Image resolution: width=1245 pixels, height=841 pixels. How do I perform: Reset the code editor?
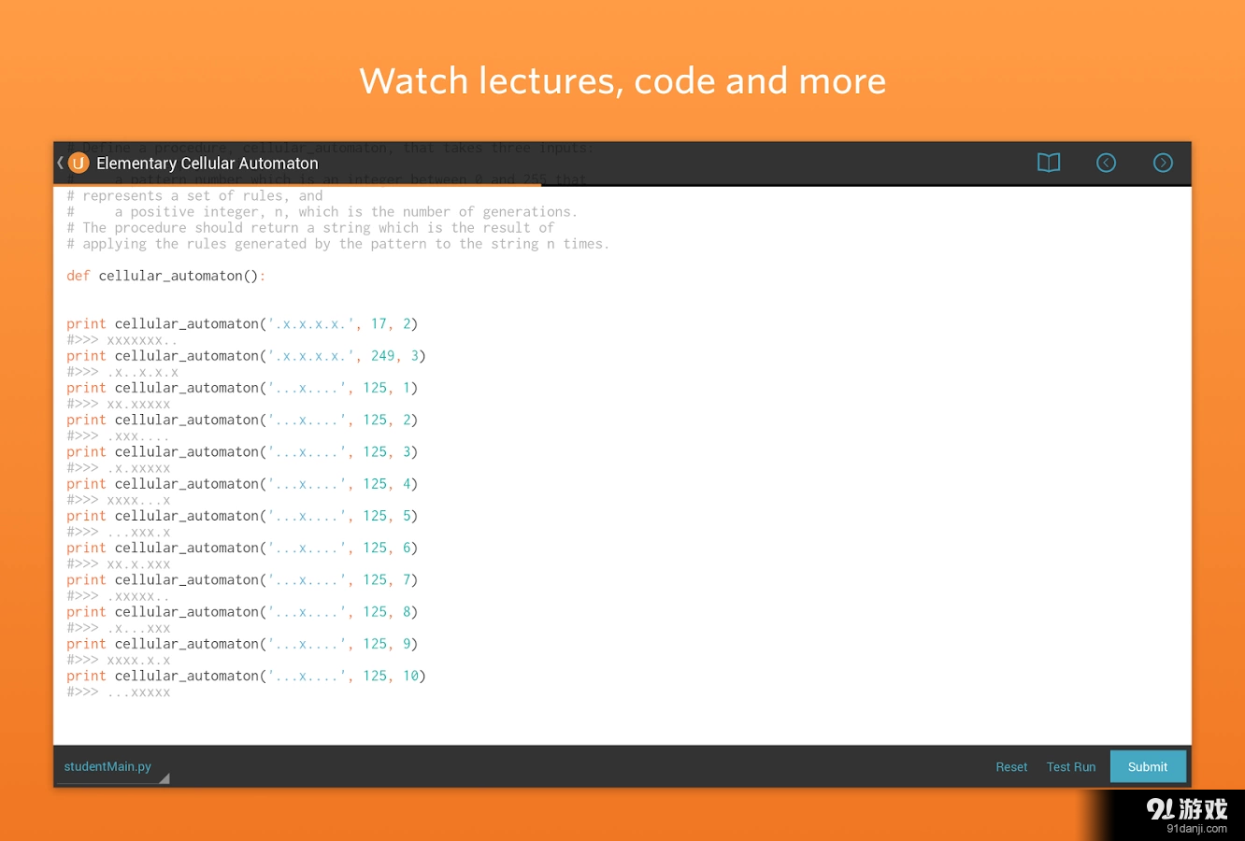click(1010, 767)
